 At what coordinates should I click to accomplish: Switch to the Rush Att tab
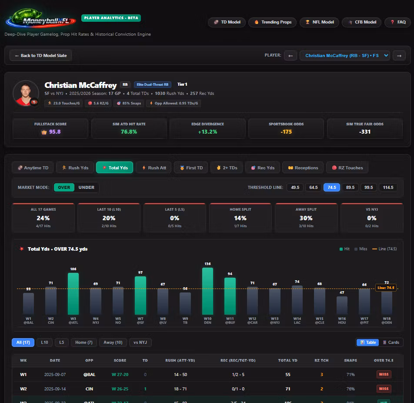click(154, 168)
